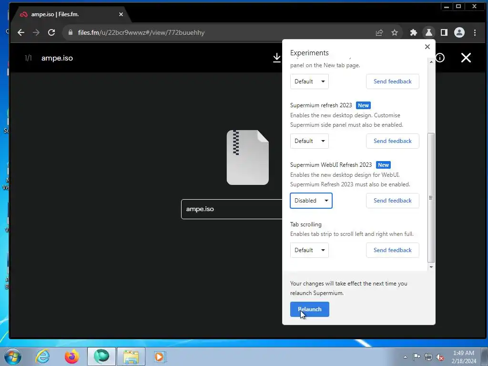The height and width of the screenshot is (366, 488).
Task: Click the muted volume tray icon
Action: [440, 357]
